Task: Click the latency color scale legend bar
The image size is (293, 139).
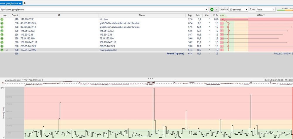Action: click(285, 10)
